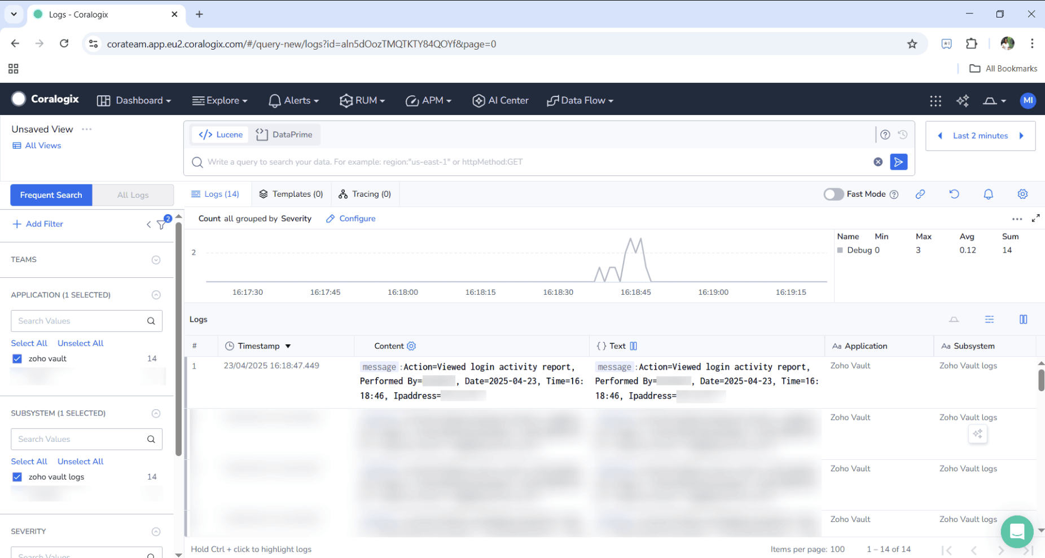This screenshot has height=558, width=1045.
Task: Open AI Center from the navigation
Action: tap(500, 100)
